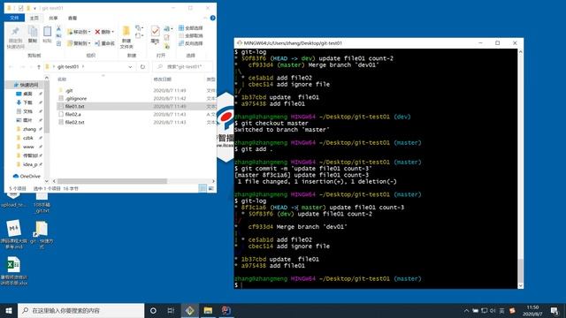The image size is (566, 318).
Task: Open the www folder in navigation pane
Action: tap(28, 147)
